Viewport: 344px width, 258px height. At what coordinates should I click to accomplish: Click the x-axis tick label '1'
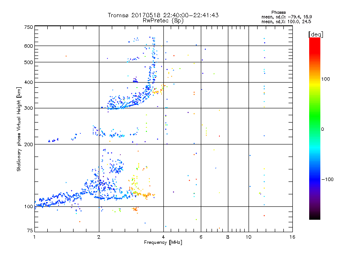click(34, 237)
